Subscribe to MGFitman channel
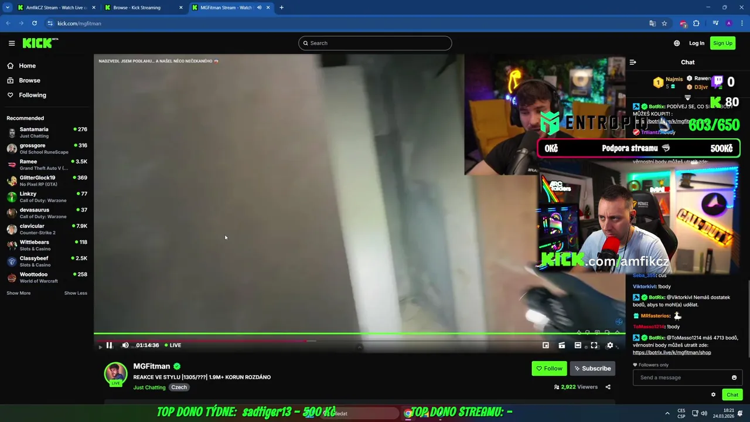Viewport: 750px width, 422px height. point(592,369)
